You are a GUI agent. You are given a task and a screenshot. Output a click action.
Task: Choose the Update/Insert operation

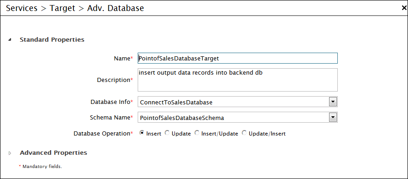click(x=244, y=133)
